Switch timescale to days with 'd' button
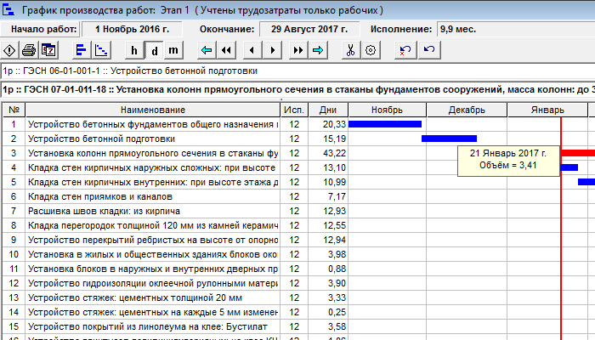The width and height of the screenshot is (595, 340). [x=153, y=51]
